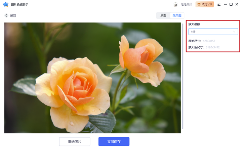Click the 图片编辑助手 title text
Screen dimensions: 242x150
[x=19, y=4]
